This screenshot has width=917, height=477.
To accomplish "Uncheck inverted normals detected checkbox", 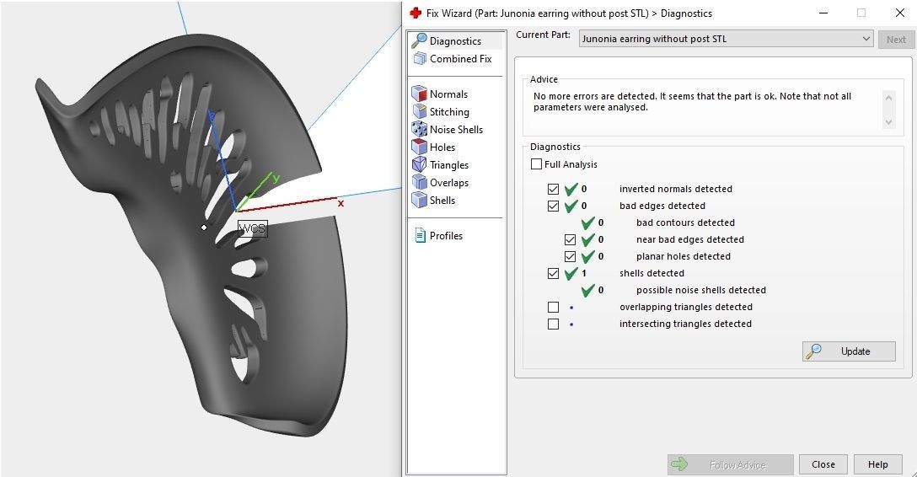I will [553, 189].
